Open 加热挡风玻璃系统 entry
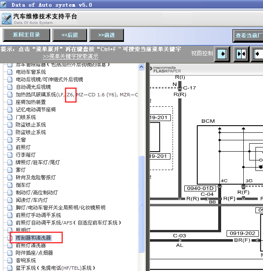263x271 pixels. coord(77,95)
